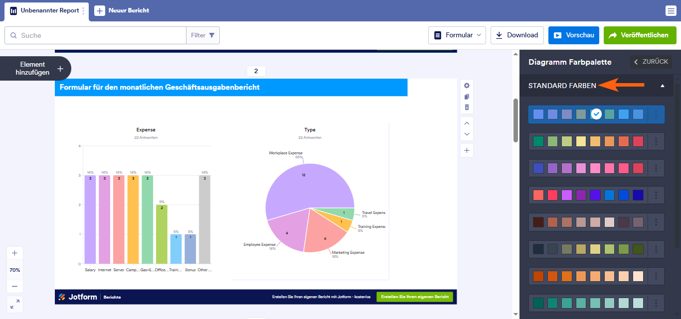The height and width of the screenshot is (319, 681).
Task: Duplicate page using the copy icon
Action: (467, 97)
